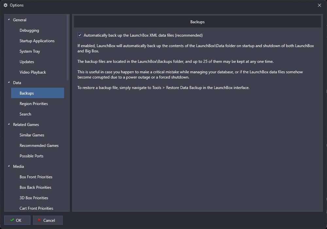Viewport: 327px width, 229px height.
Task: Open Similar Games settings
Action: click(32, 135)
